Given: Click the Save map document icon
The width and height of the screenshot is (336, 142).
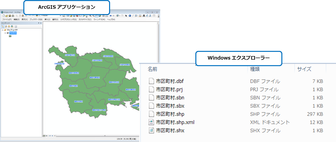Looking at the screenshot, I should (x=10, y=16).
